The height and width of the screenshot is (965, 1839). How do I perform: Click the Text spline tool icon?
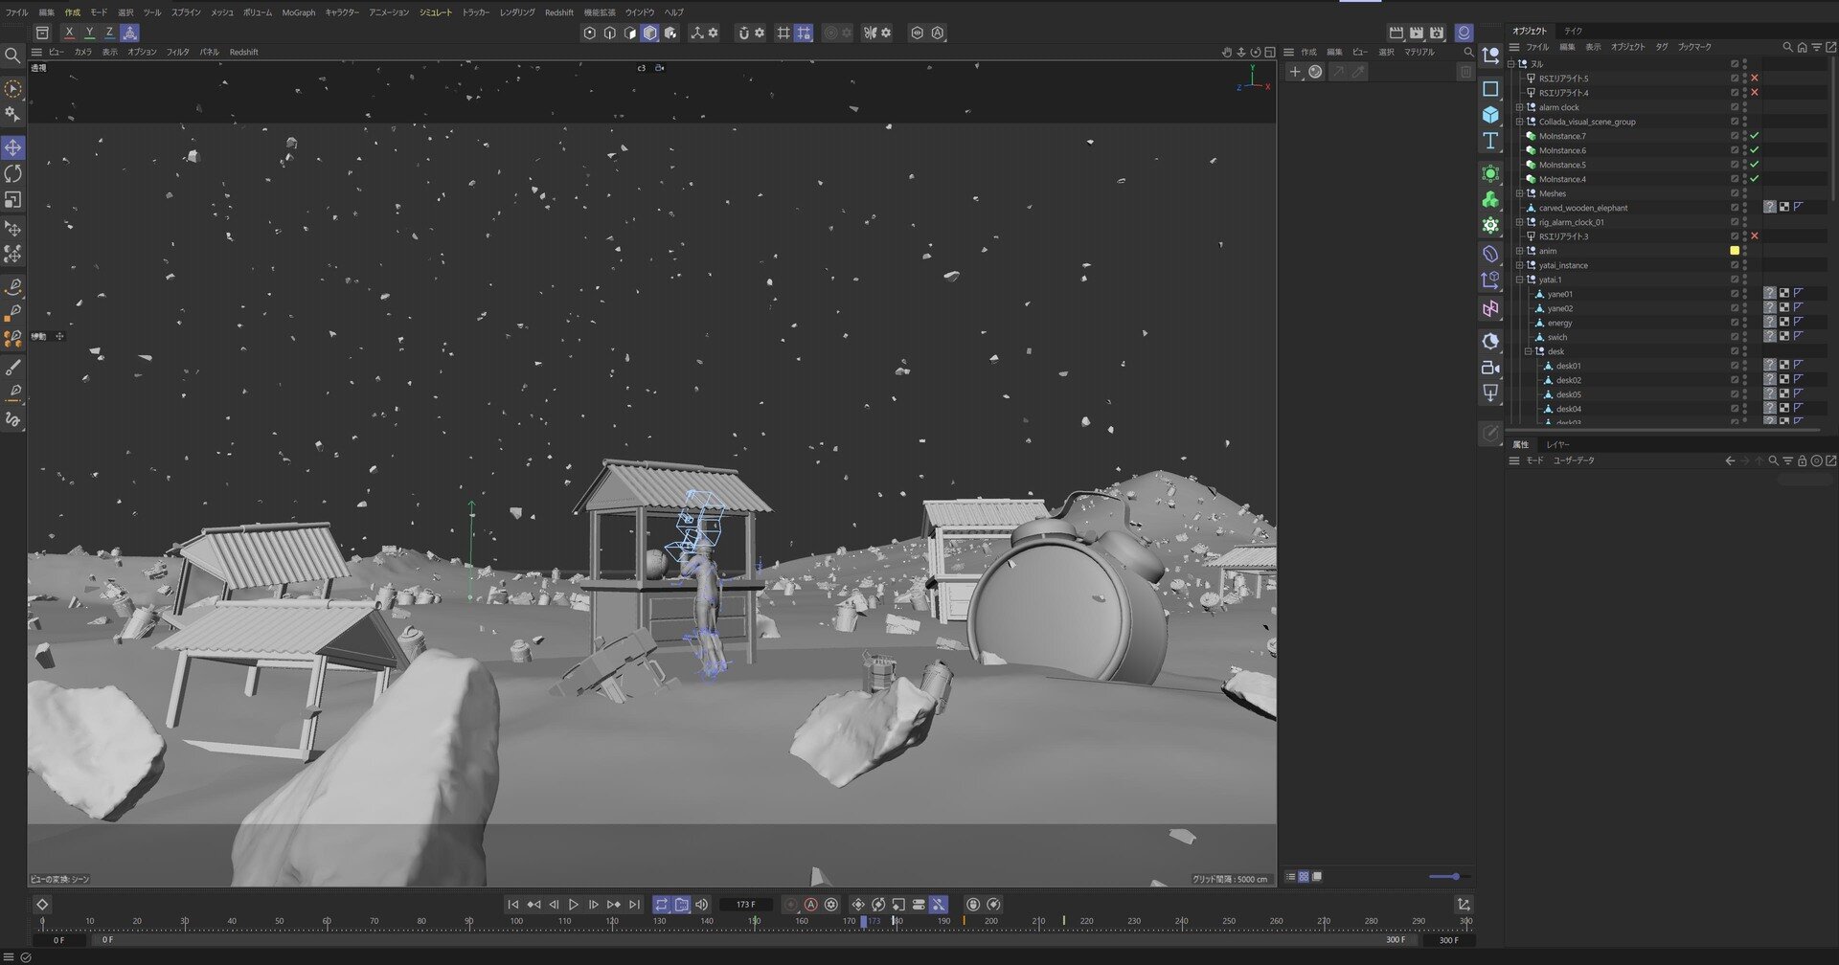pyautogui.click(x=1490, y=142)
